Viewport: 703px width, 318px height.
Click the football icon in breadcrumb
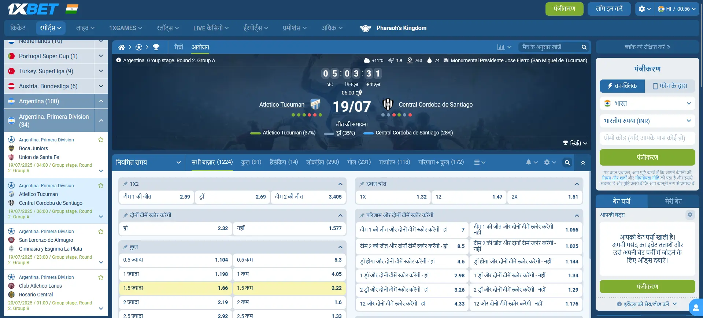pos(139,47)
